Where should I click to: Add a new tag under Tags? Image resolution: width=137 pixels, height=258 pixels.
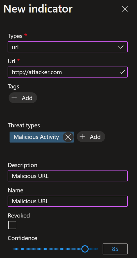tap(23, 98)
